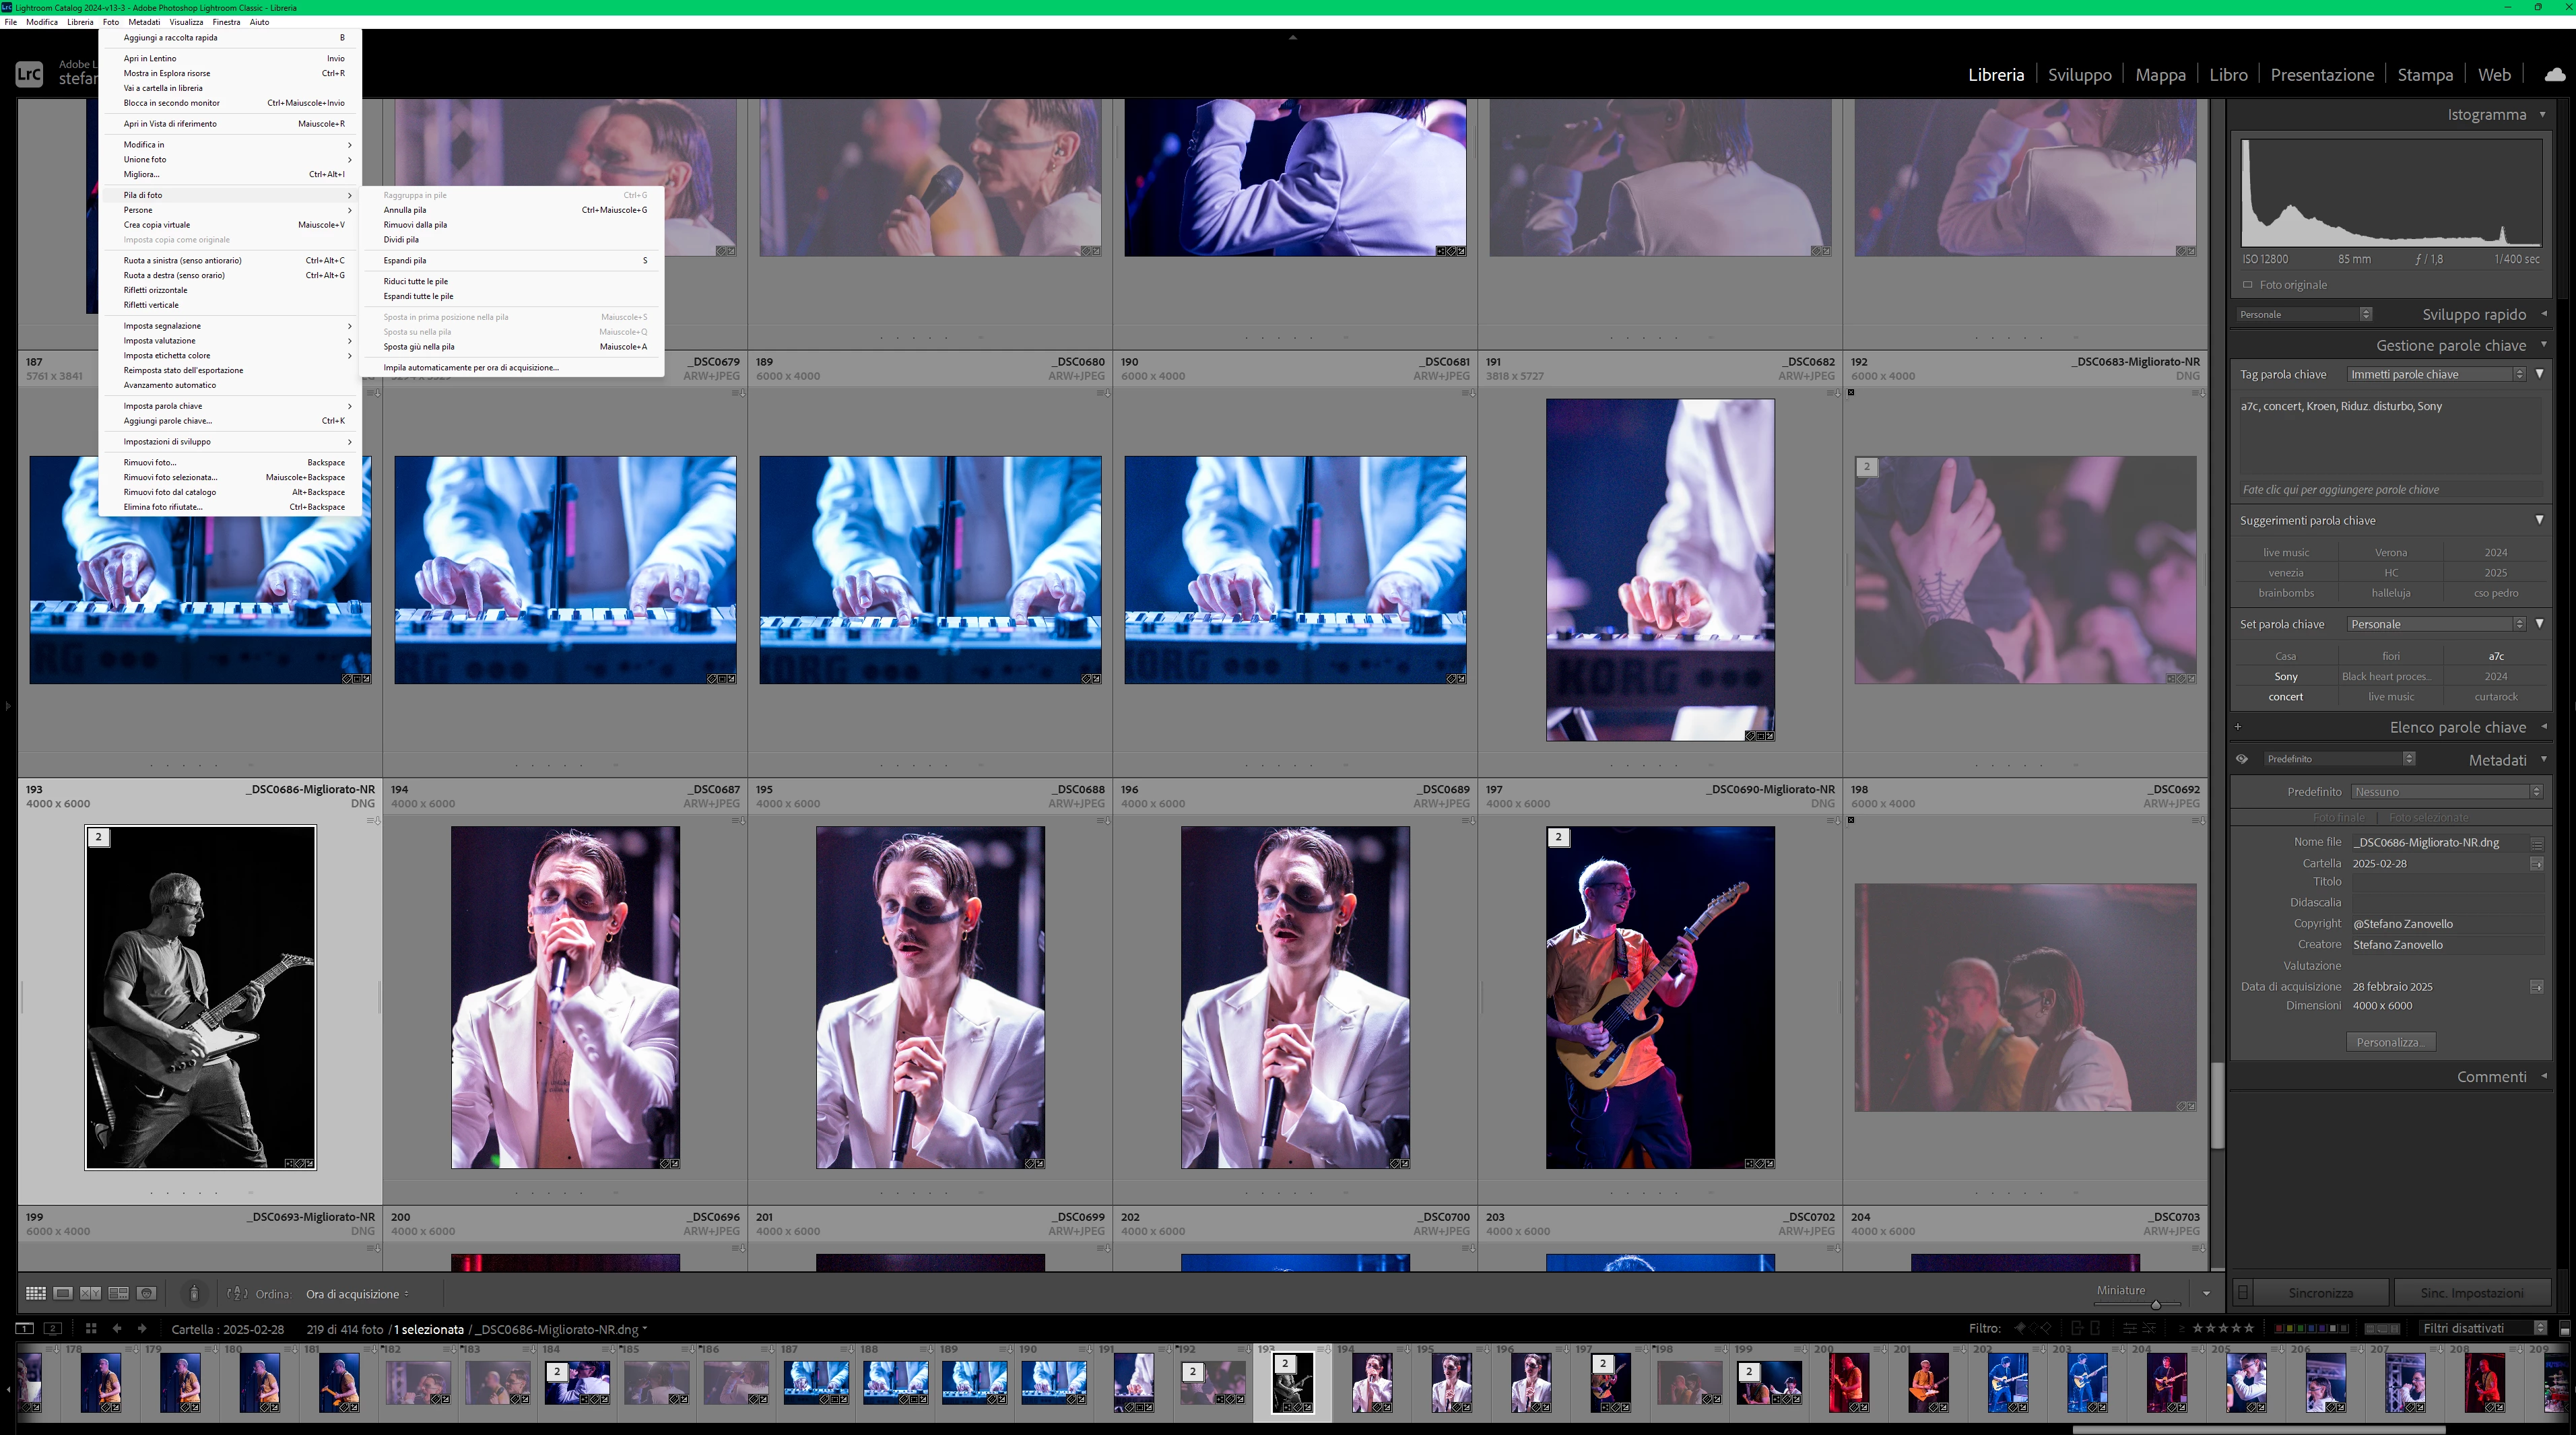
Task: Click the A-Z sort direction icon
Action: [237, 1293]
